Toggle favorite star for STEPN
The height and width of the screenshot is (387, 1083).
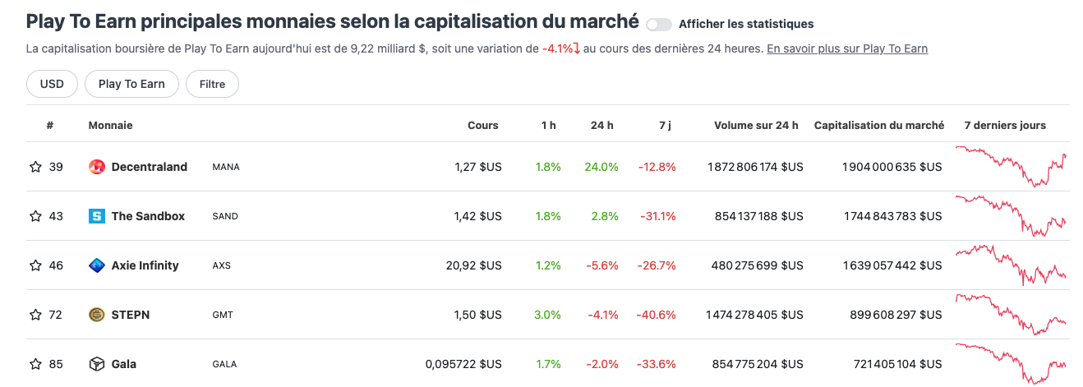tap(35, 315)
